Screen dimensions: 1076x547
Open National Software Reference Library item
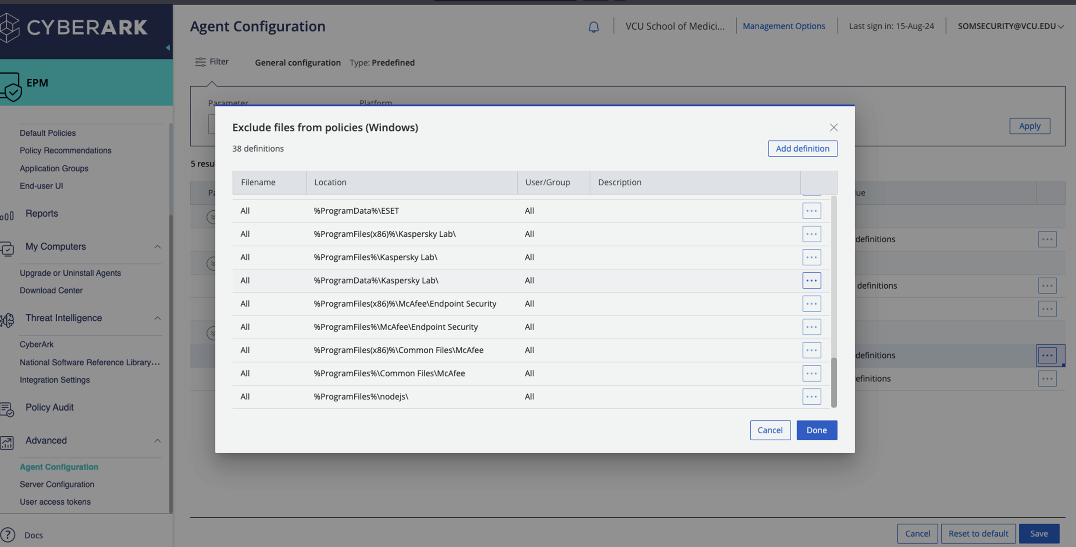pos(90,362)
